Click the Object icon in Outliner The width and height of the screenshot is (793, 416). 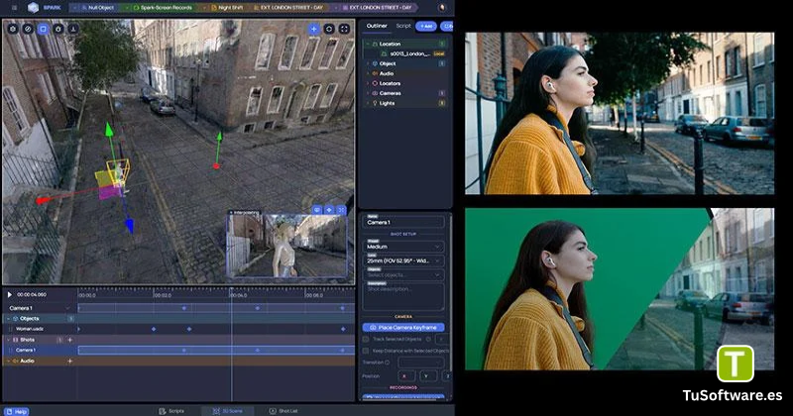(x=375, y=63)
